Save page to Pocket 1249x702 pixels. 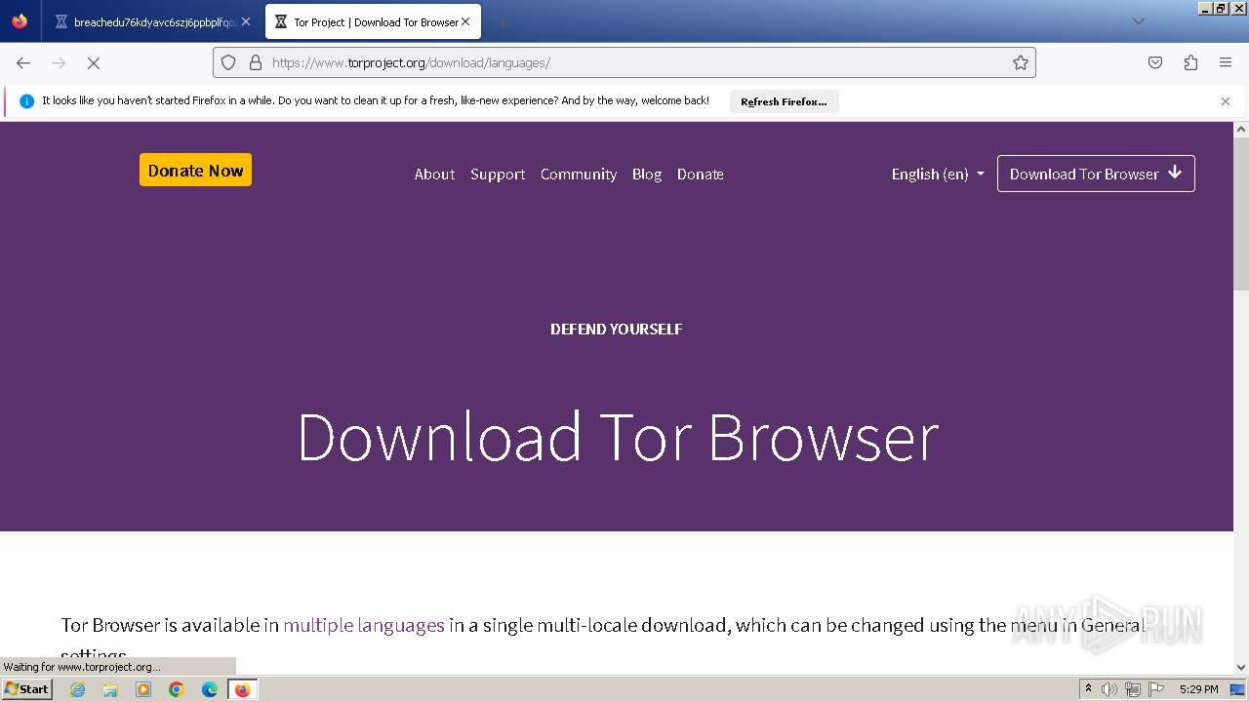click(x=1155, y=62)
